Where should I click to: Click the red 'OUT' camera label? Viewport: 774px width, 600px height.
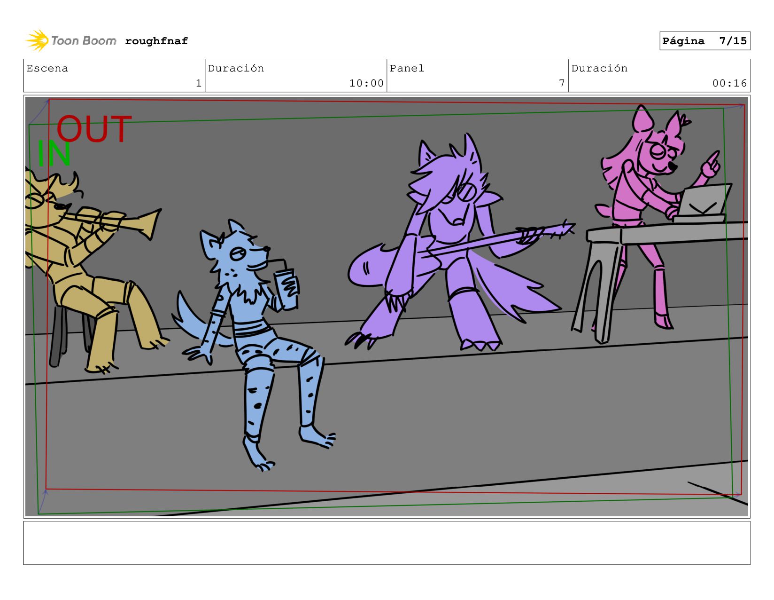pos(94,129)
